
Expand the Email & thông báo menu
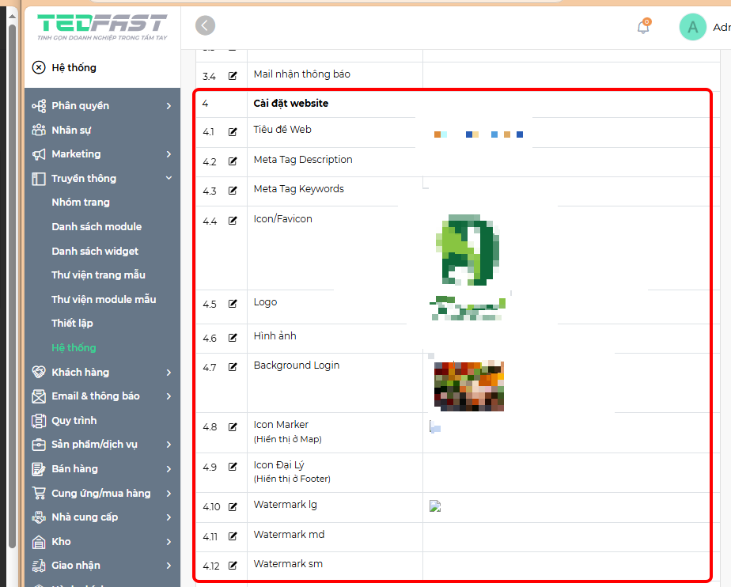(169, 396)
